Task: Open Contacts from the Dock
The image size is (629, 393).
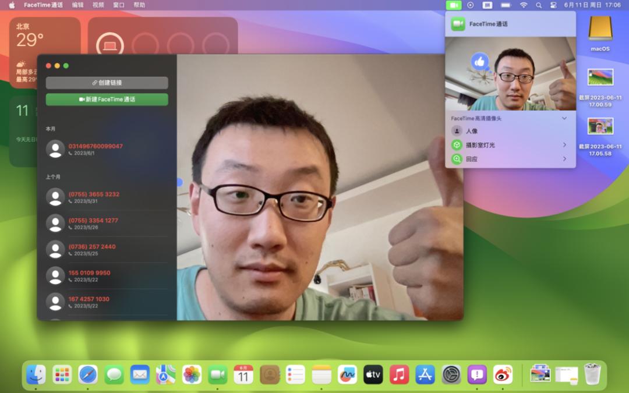Action: [x=270, y=374]
